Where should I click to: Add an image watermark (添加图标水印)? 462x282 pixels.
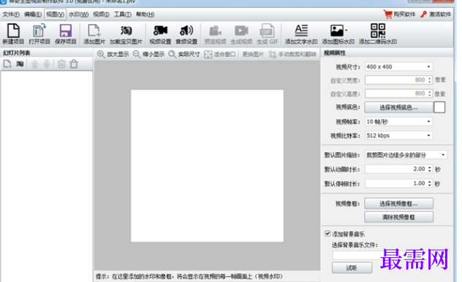(338, 34)
